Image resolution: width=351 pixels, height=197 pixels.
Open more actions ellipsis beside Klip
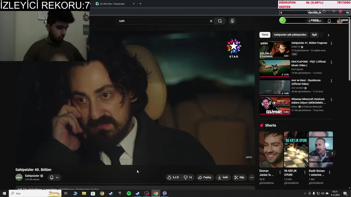coord(251,177)
